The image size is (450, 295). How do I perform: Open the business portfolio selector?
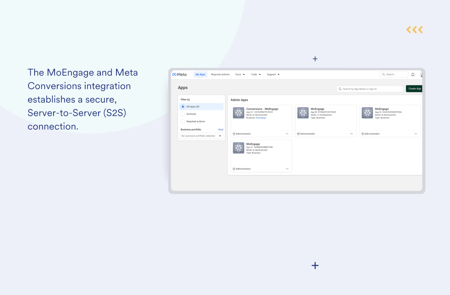[201, 136]
